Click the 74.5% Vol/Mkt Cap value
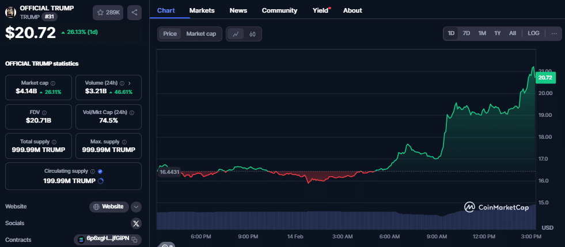Screen dimensions: 565x247 (x=108, y=120)
